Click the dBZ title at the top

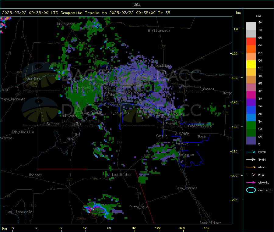pyautogui.click(x=137, y=5)
